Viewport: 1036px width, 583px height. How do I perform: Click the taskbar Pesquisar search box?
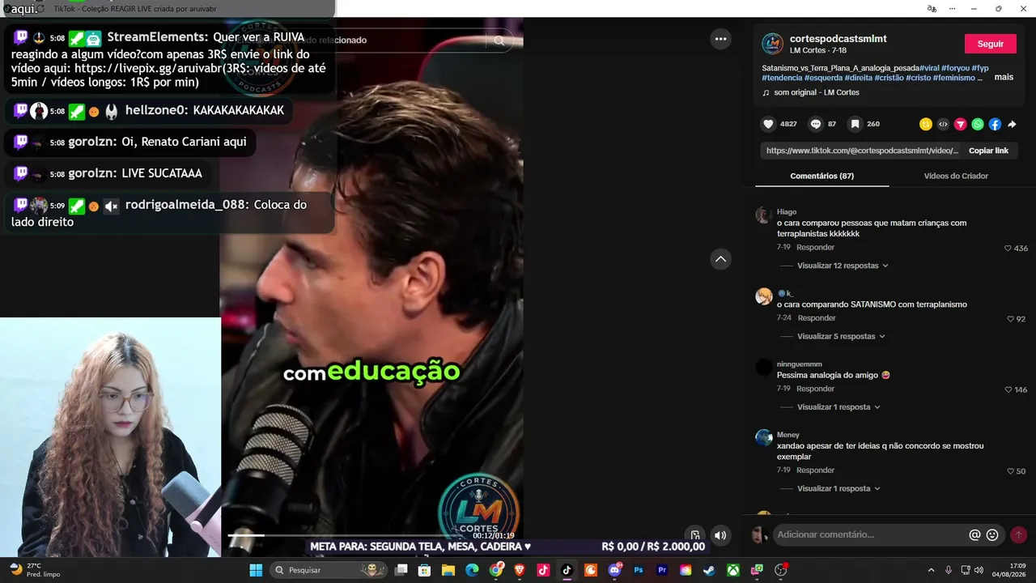tap(327, 570)
